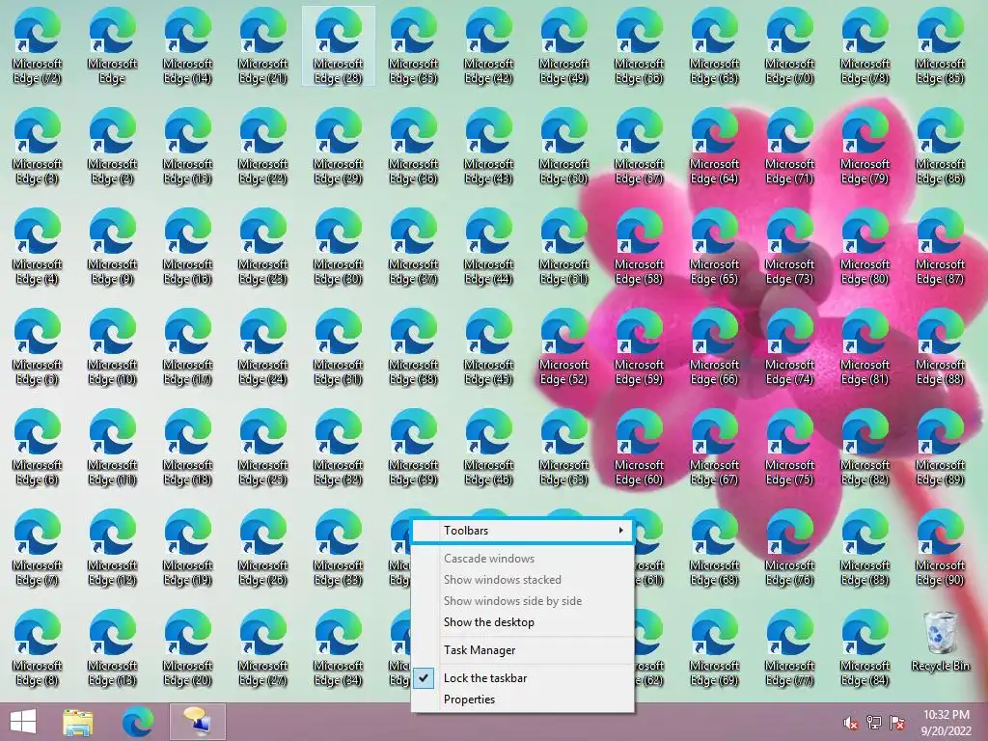Choose Show the desktop
The height and width of the screenshot is (741, 988).
coord(522,622)
